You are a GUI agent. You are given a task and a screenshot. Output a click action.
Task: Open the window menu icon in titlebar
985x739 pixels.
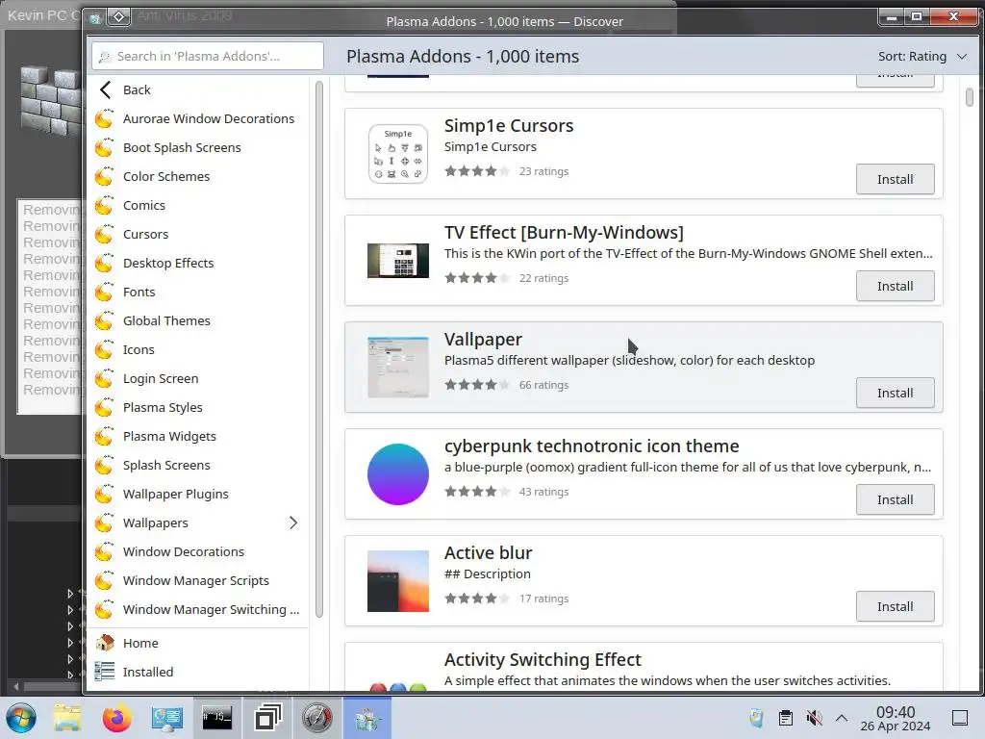click(118, 17)
